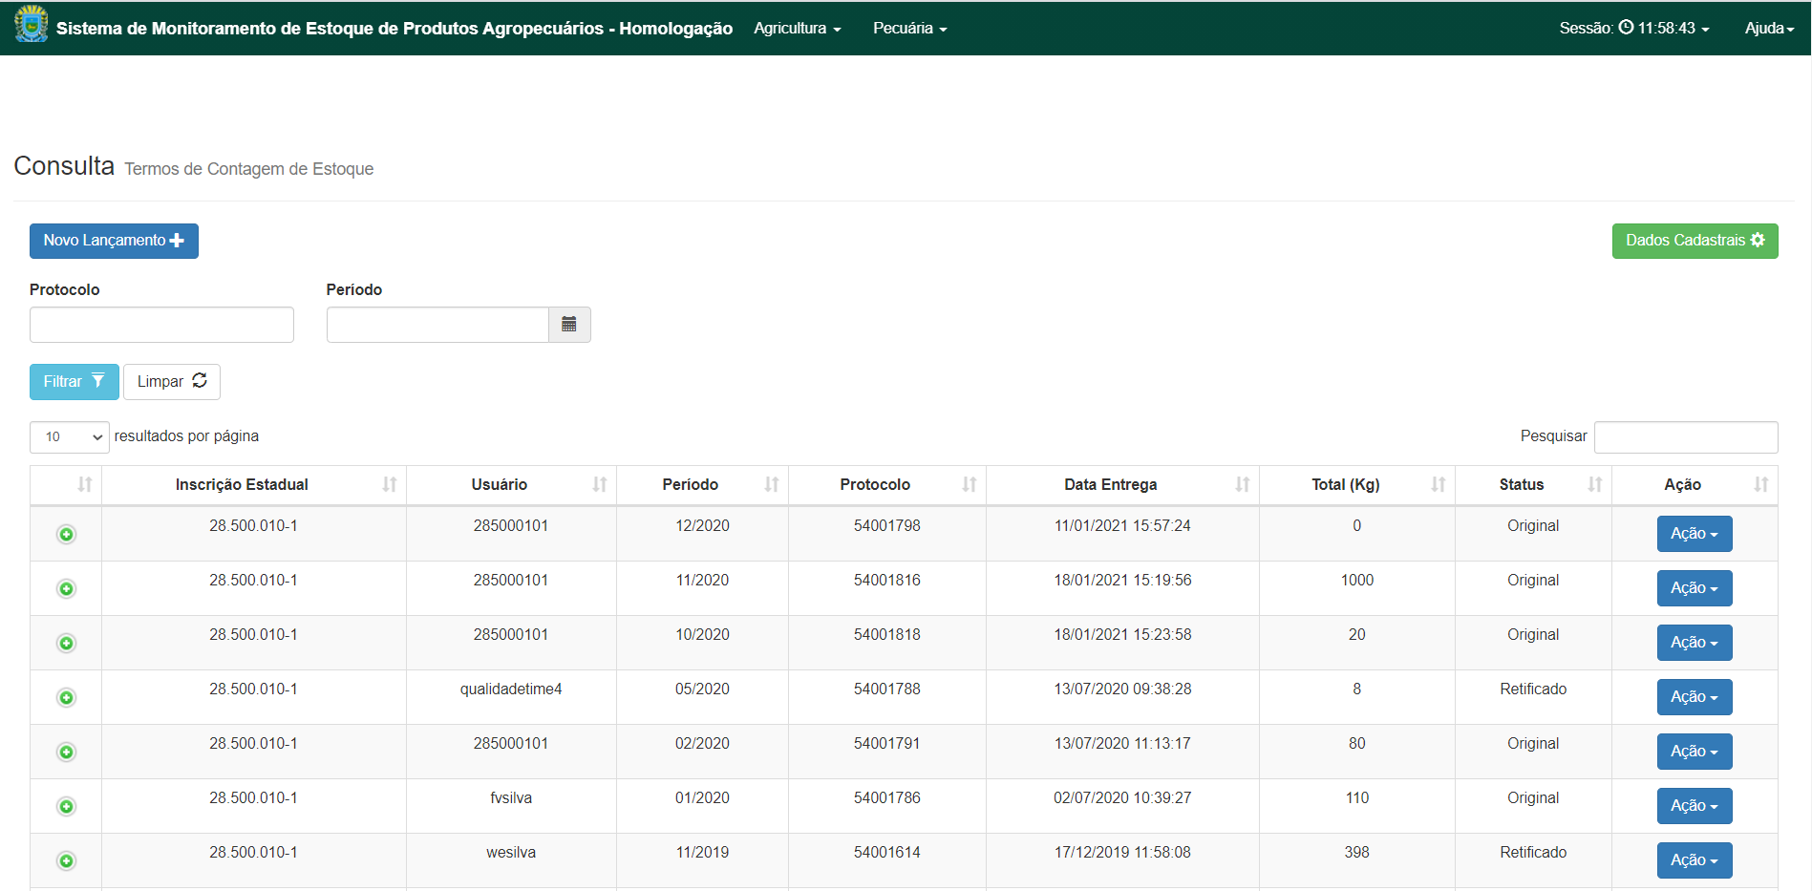This screenshot has height=891, width=1812.
Task: Expand row details for protocol 54001816
Action: 66,588
